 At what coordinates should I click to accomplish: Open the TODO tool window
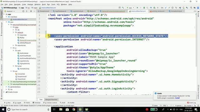coord(27,103)
